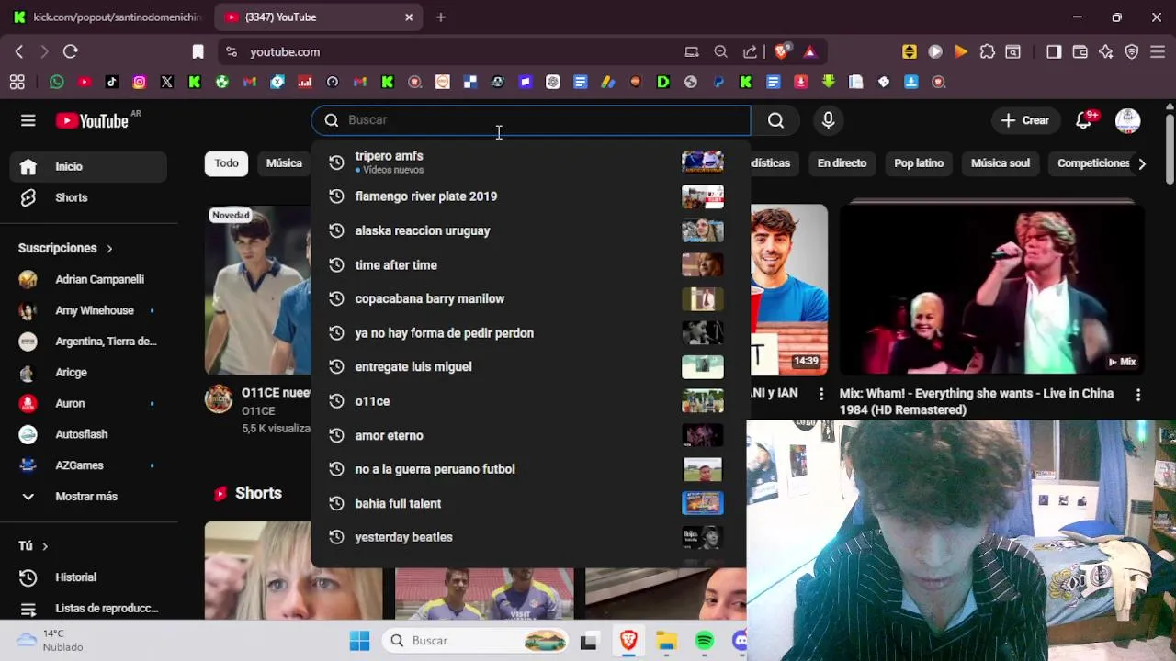Open the notifications bell
The height and width of the screenshot is (661, 1176).
(1084, 120)
